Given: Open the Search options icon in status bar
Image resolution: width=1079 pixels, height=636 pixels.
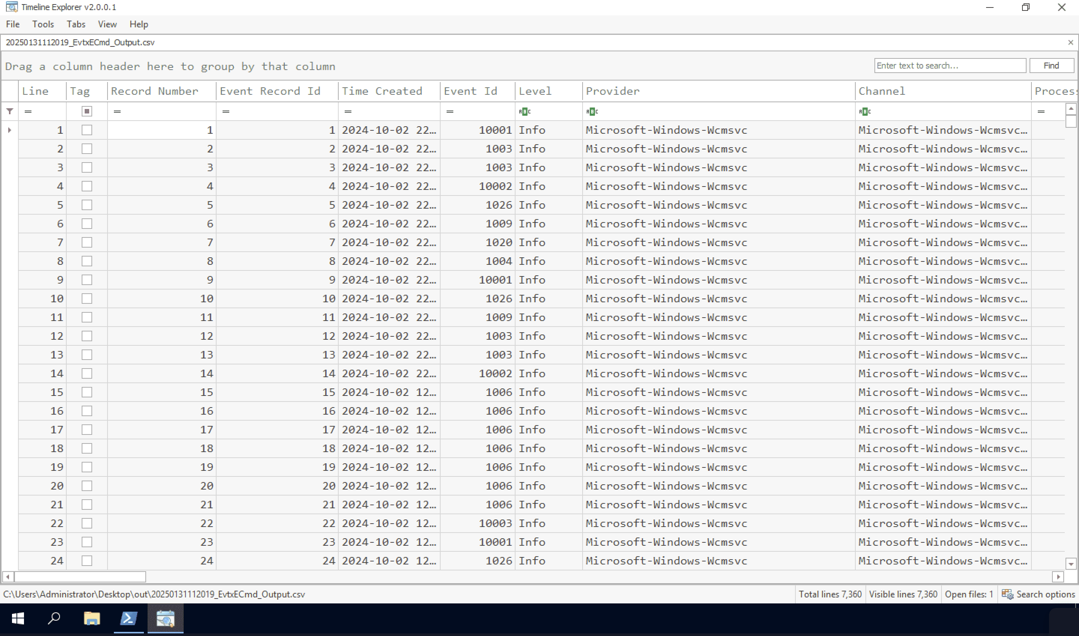Looking at the screenshot, I should point(1007,594).
